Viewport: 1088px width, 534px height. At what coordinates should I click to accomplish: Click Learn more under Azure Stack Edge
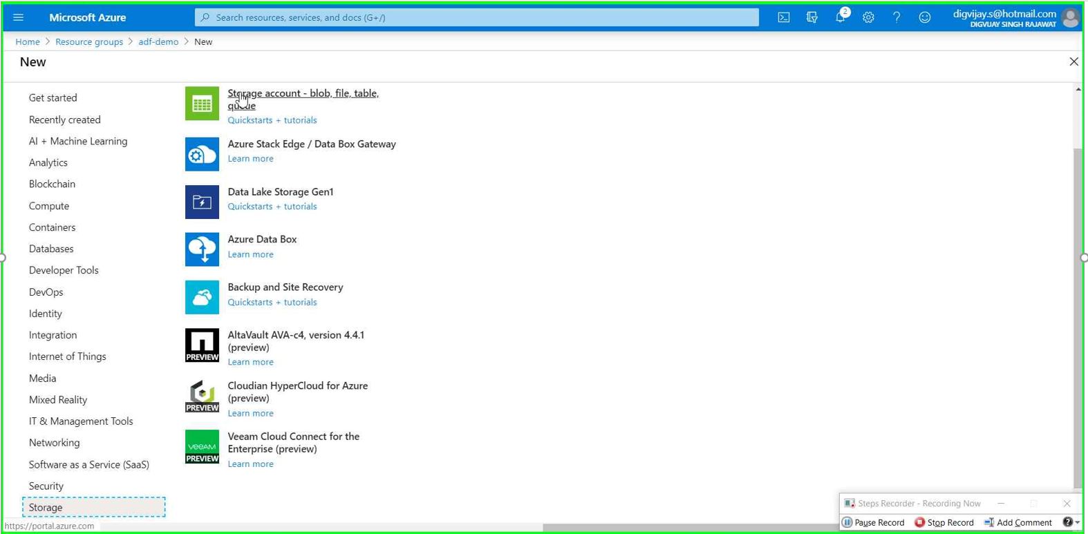pos(251,159)
